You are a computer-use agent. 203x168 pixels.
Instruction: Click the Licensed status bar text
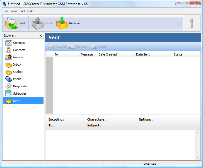click(x=150, y=164)
